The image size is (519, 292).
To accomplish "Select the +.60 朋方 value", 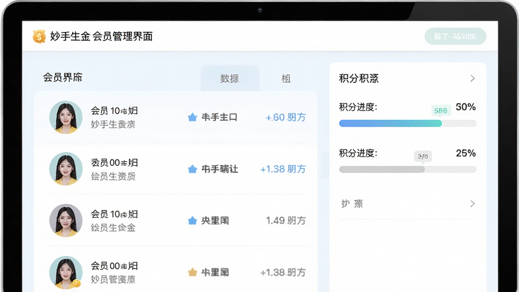I will pyautogui.click(x=286, y=117).
